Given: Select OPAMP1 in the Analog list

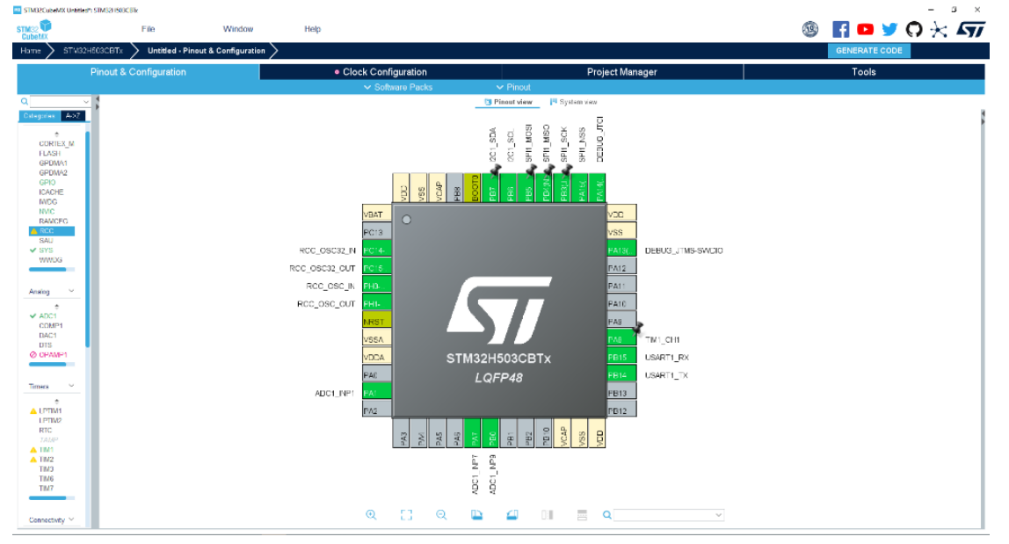Looking at the screenshot, I should [x=53, y=355].
